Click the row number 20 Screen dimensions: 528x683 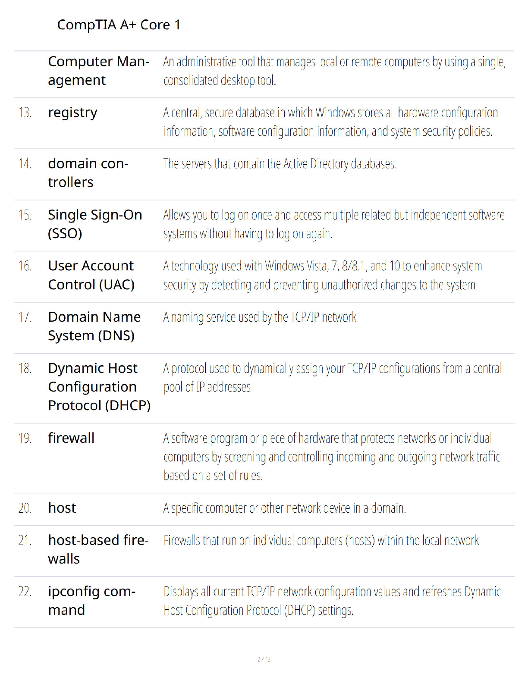pyautogui.click(x=25, y=508)
